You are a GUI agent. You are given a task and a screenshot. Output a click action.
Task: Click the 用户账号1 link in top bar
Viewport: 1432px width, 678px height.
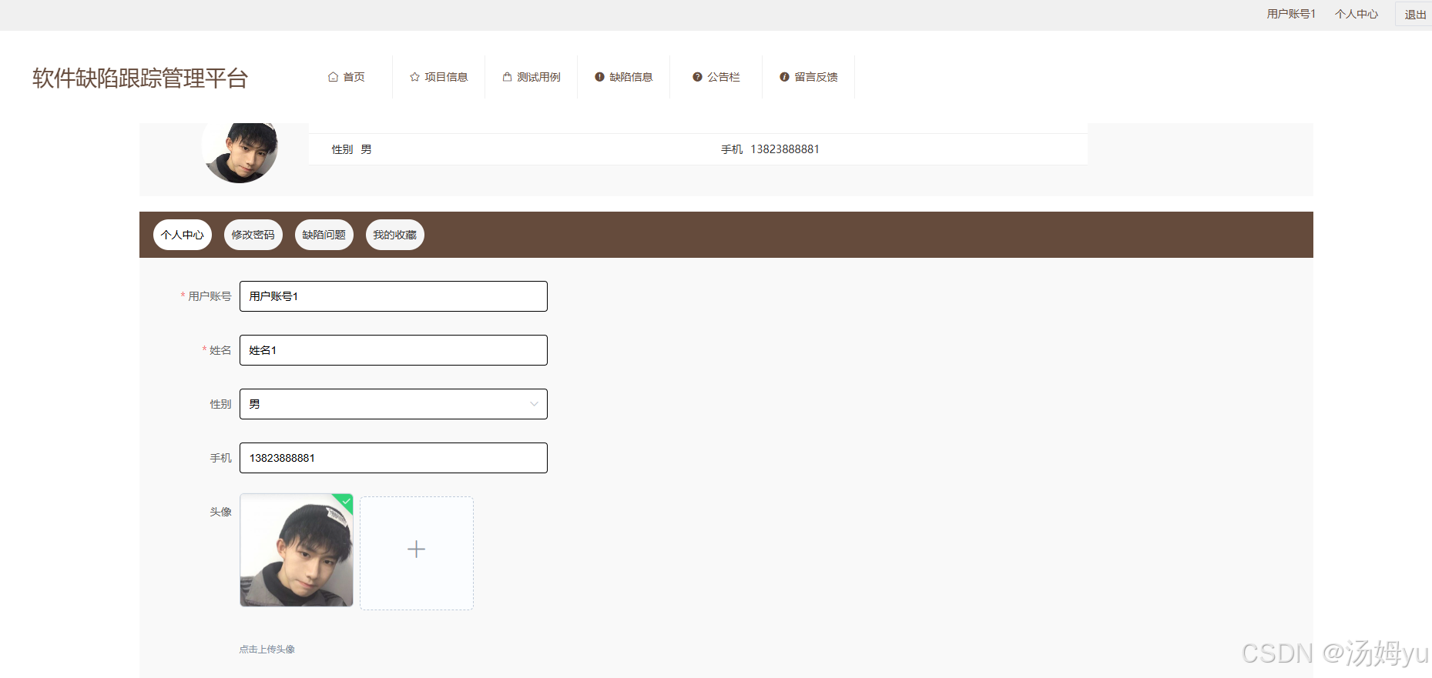point(1292,14)
